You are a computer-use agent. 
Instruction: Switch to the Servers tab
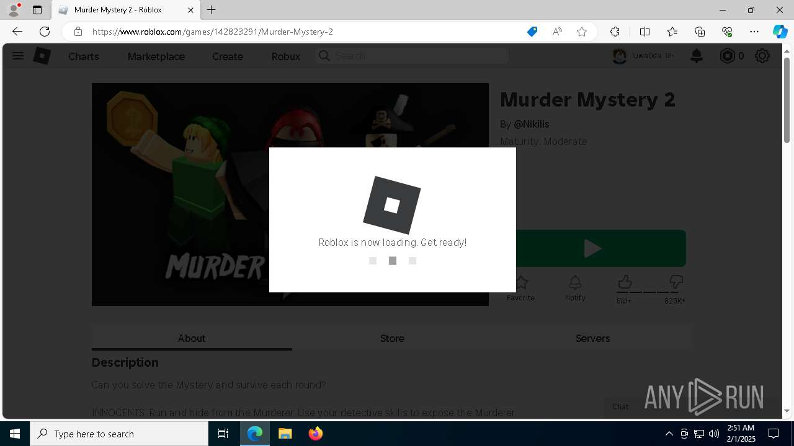592,338
